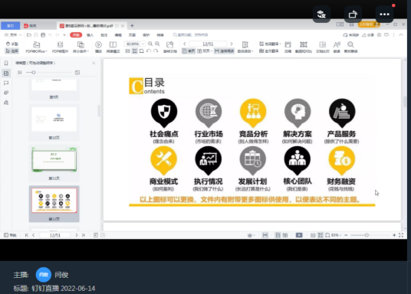
Task: Toggle Continuous reading mode
Action: pyautogui.click(x=224, y=51)
